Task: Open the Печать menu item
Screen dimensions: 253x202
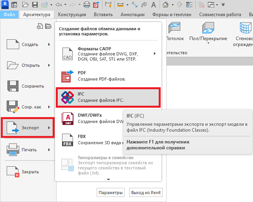Action: tap(28, 150)
